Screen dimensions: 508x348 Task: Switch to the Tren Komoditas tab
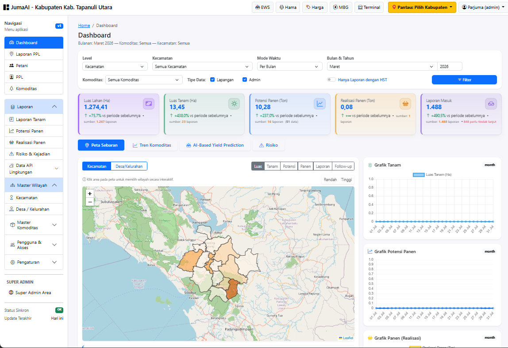[x=152, y=145]
